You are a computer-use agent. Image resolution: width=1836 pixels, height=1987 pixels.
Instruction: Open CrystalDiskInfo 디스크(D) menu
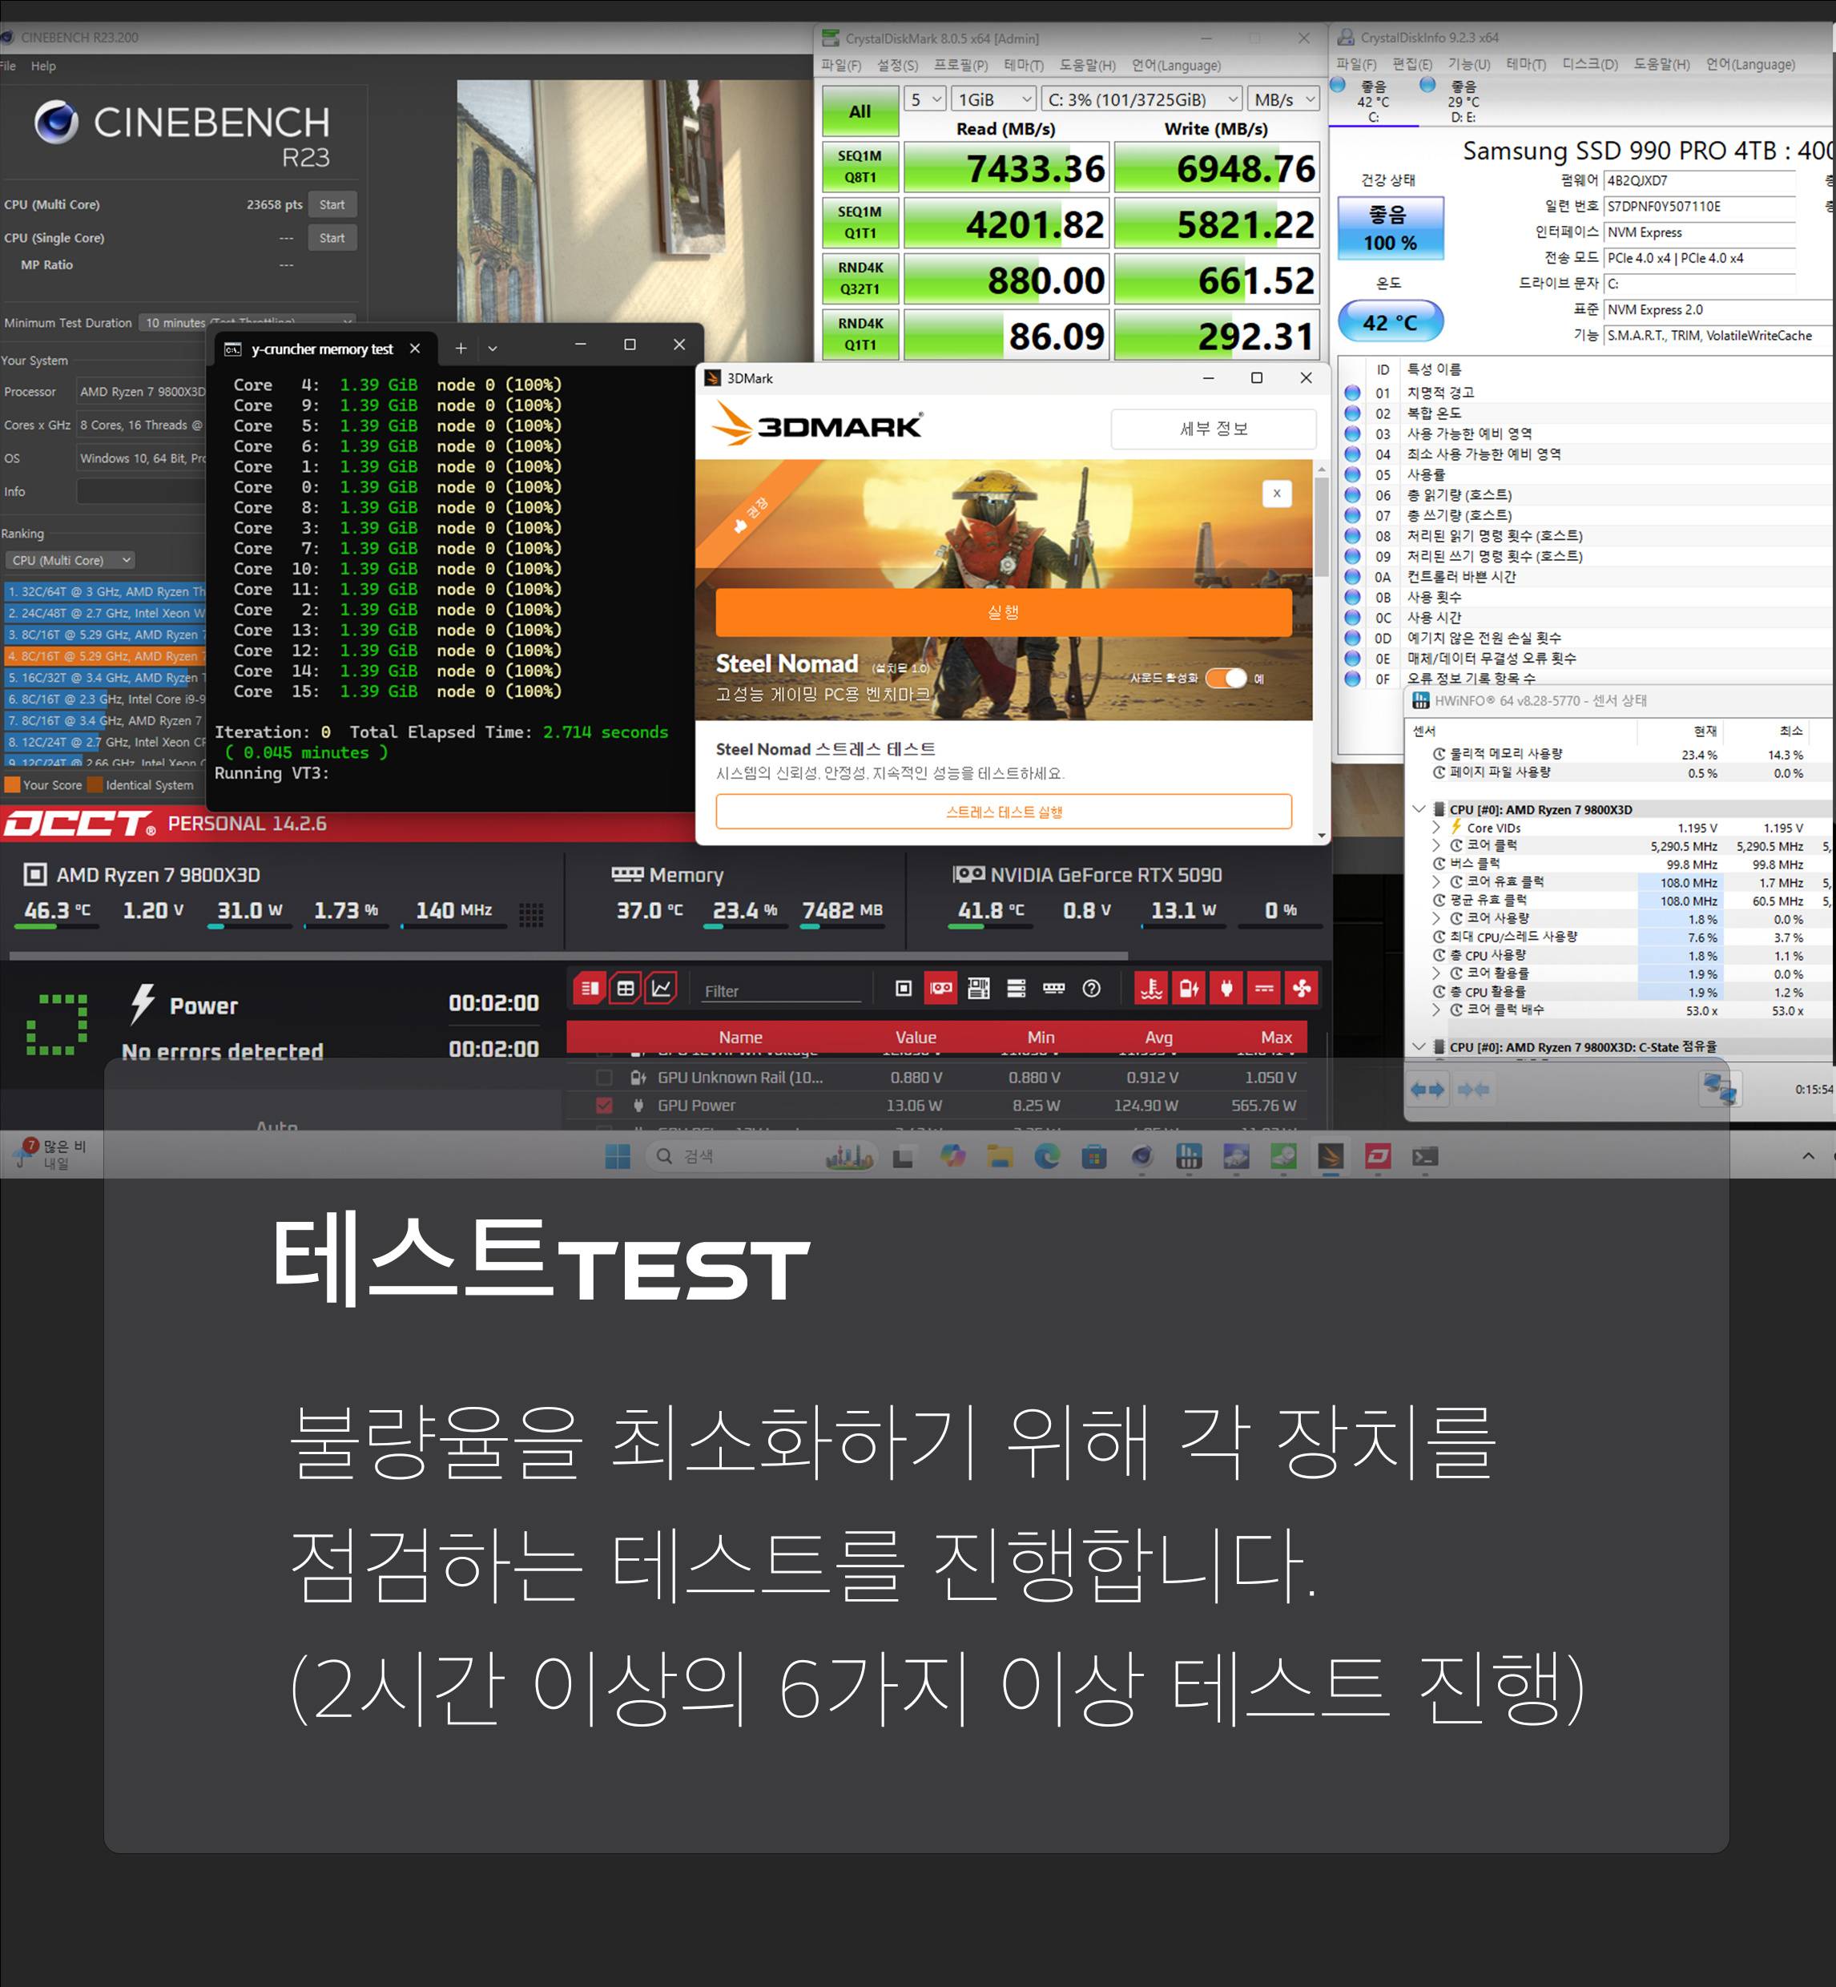(1589, 65)
